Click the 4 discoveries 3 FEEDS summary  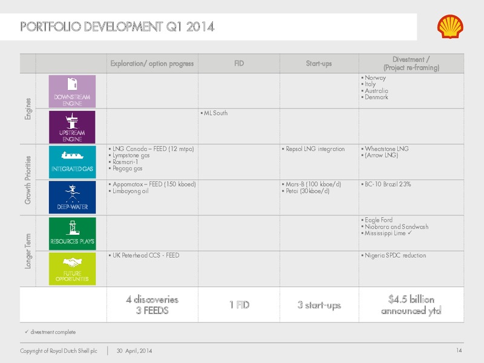(152, 305)
